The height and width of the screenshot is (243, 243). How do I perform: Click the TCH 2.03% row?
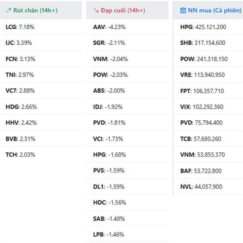pos(20,155)
